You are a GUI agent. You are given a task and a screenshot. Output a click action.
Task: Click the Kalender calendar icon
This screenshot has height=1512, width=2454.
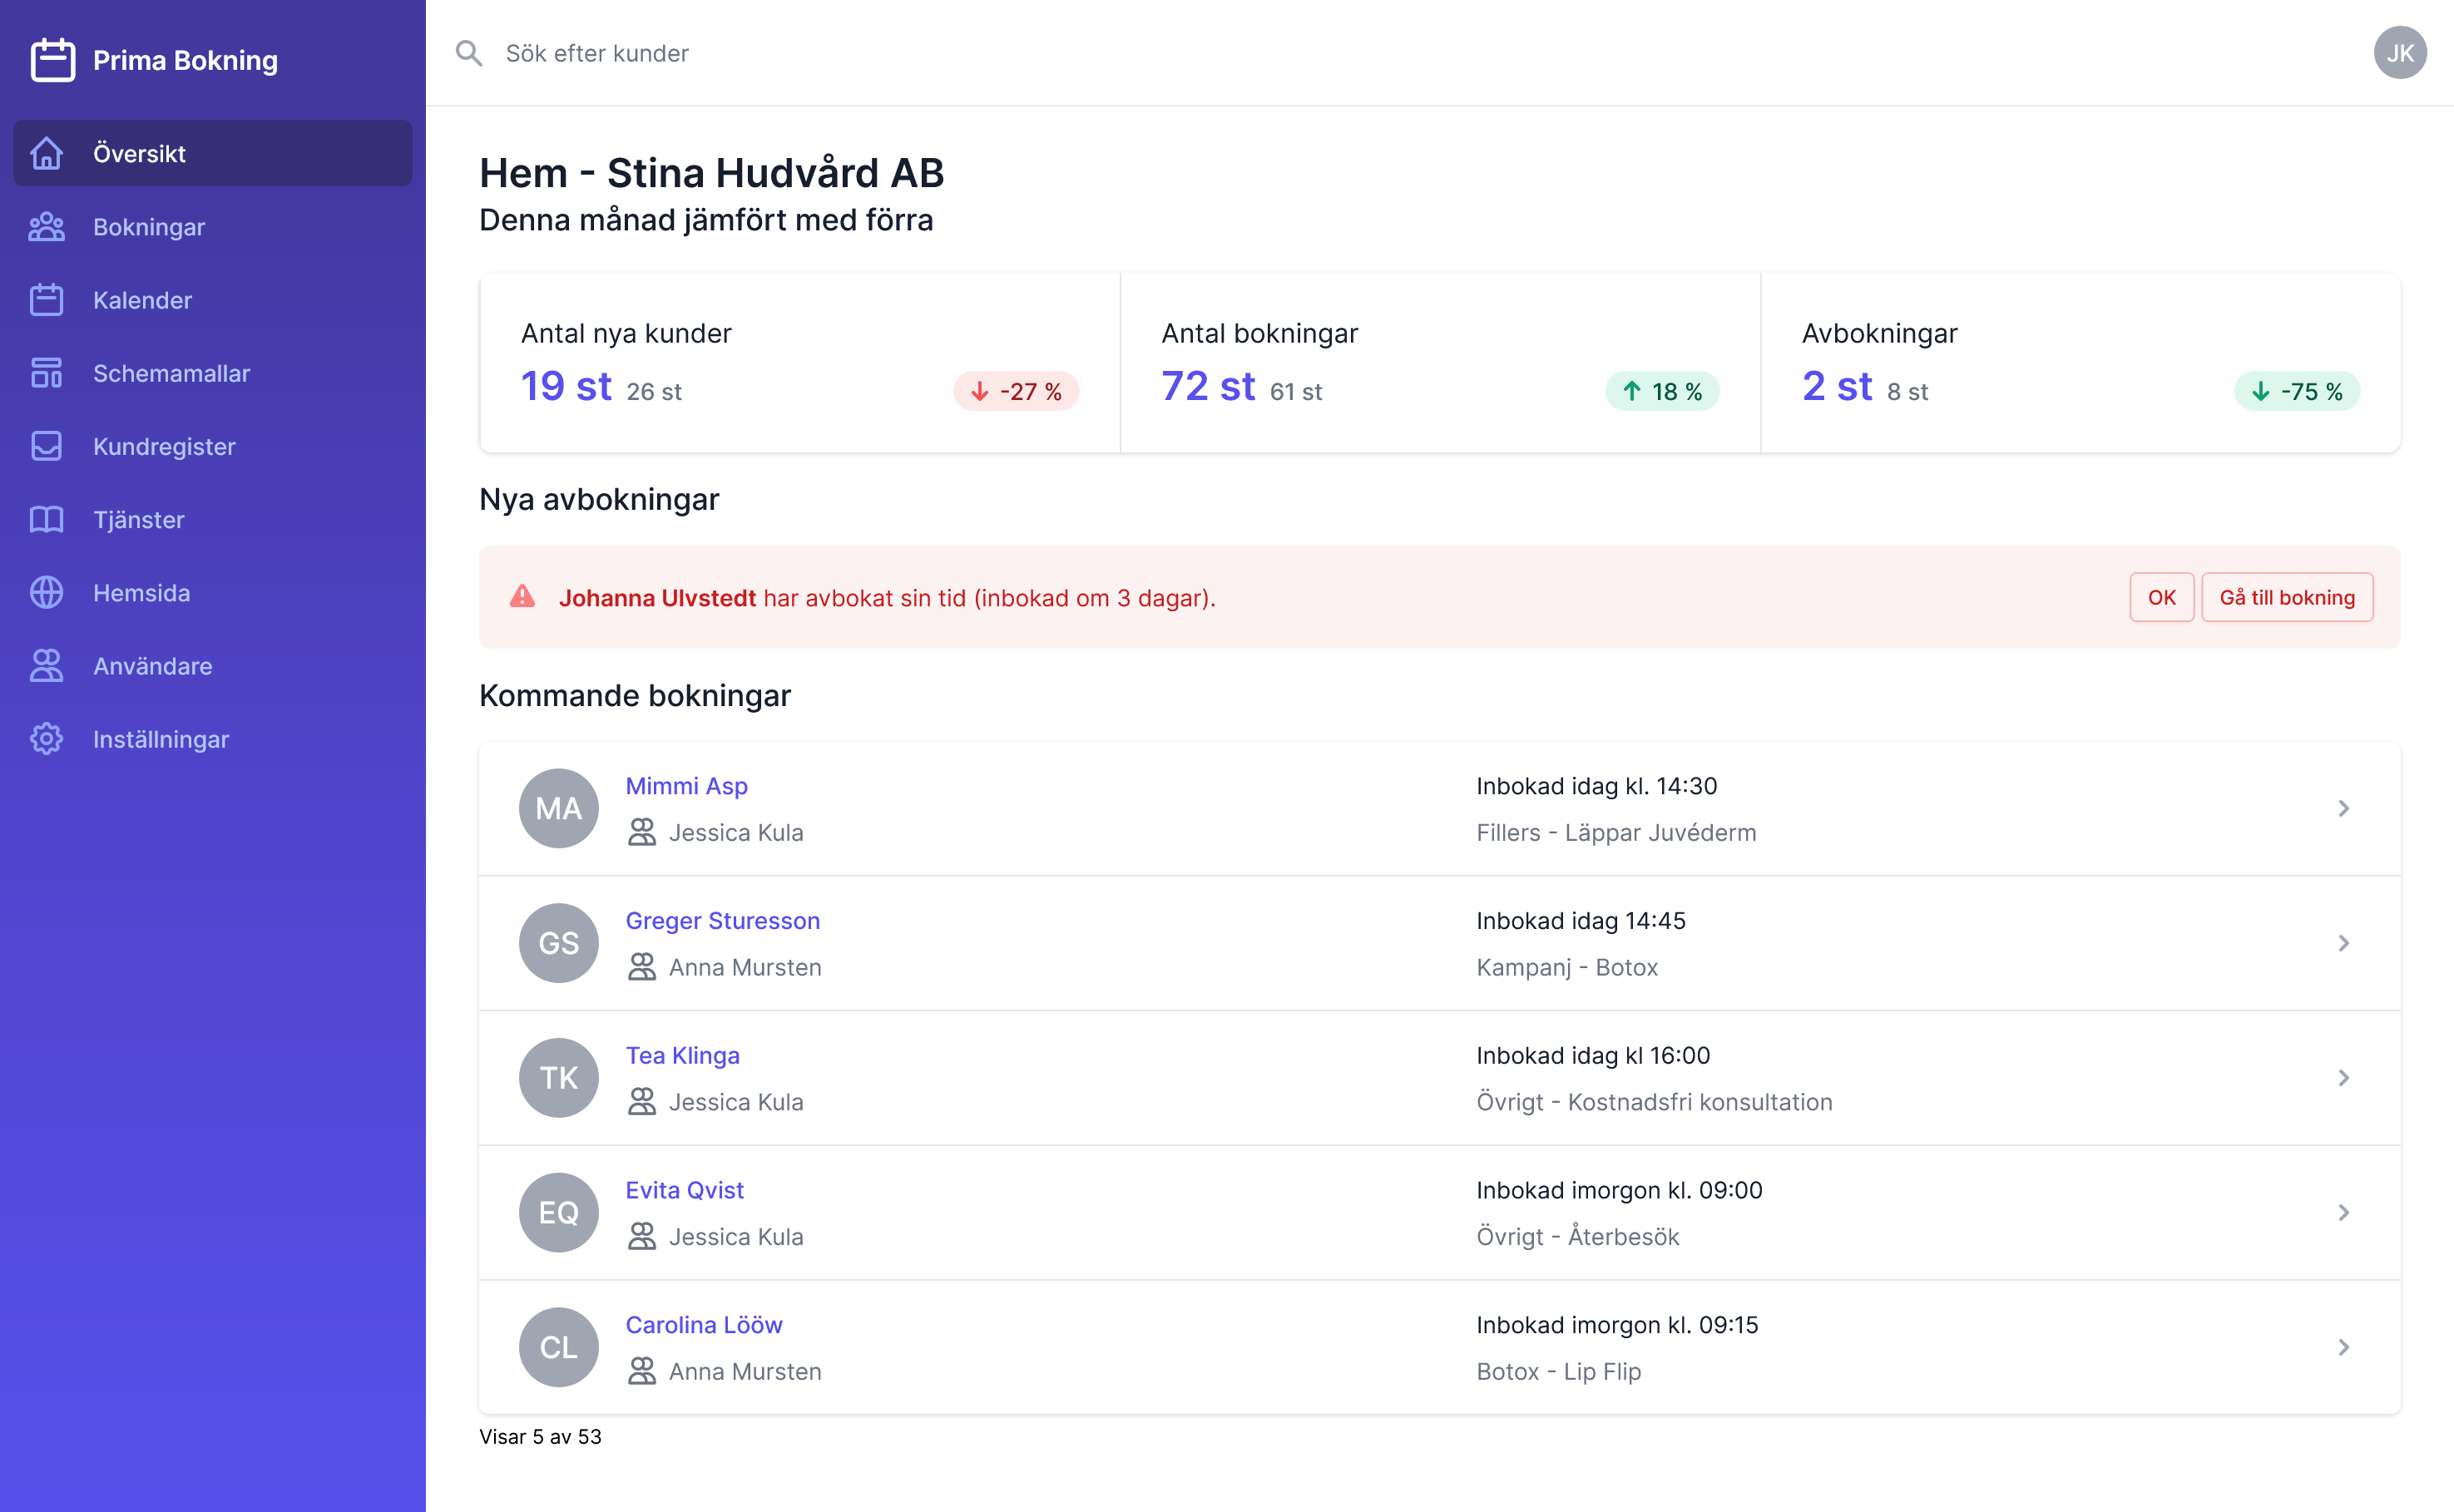(x=47, y=300)
